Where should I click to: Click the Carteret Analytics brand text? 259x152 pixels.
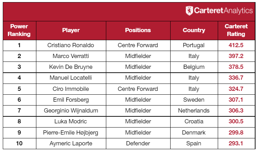[x=223, y=10]
